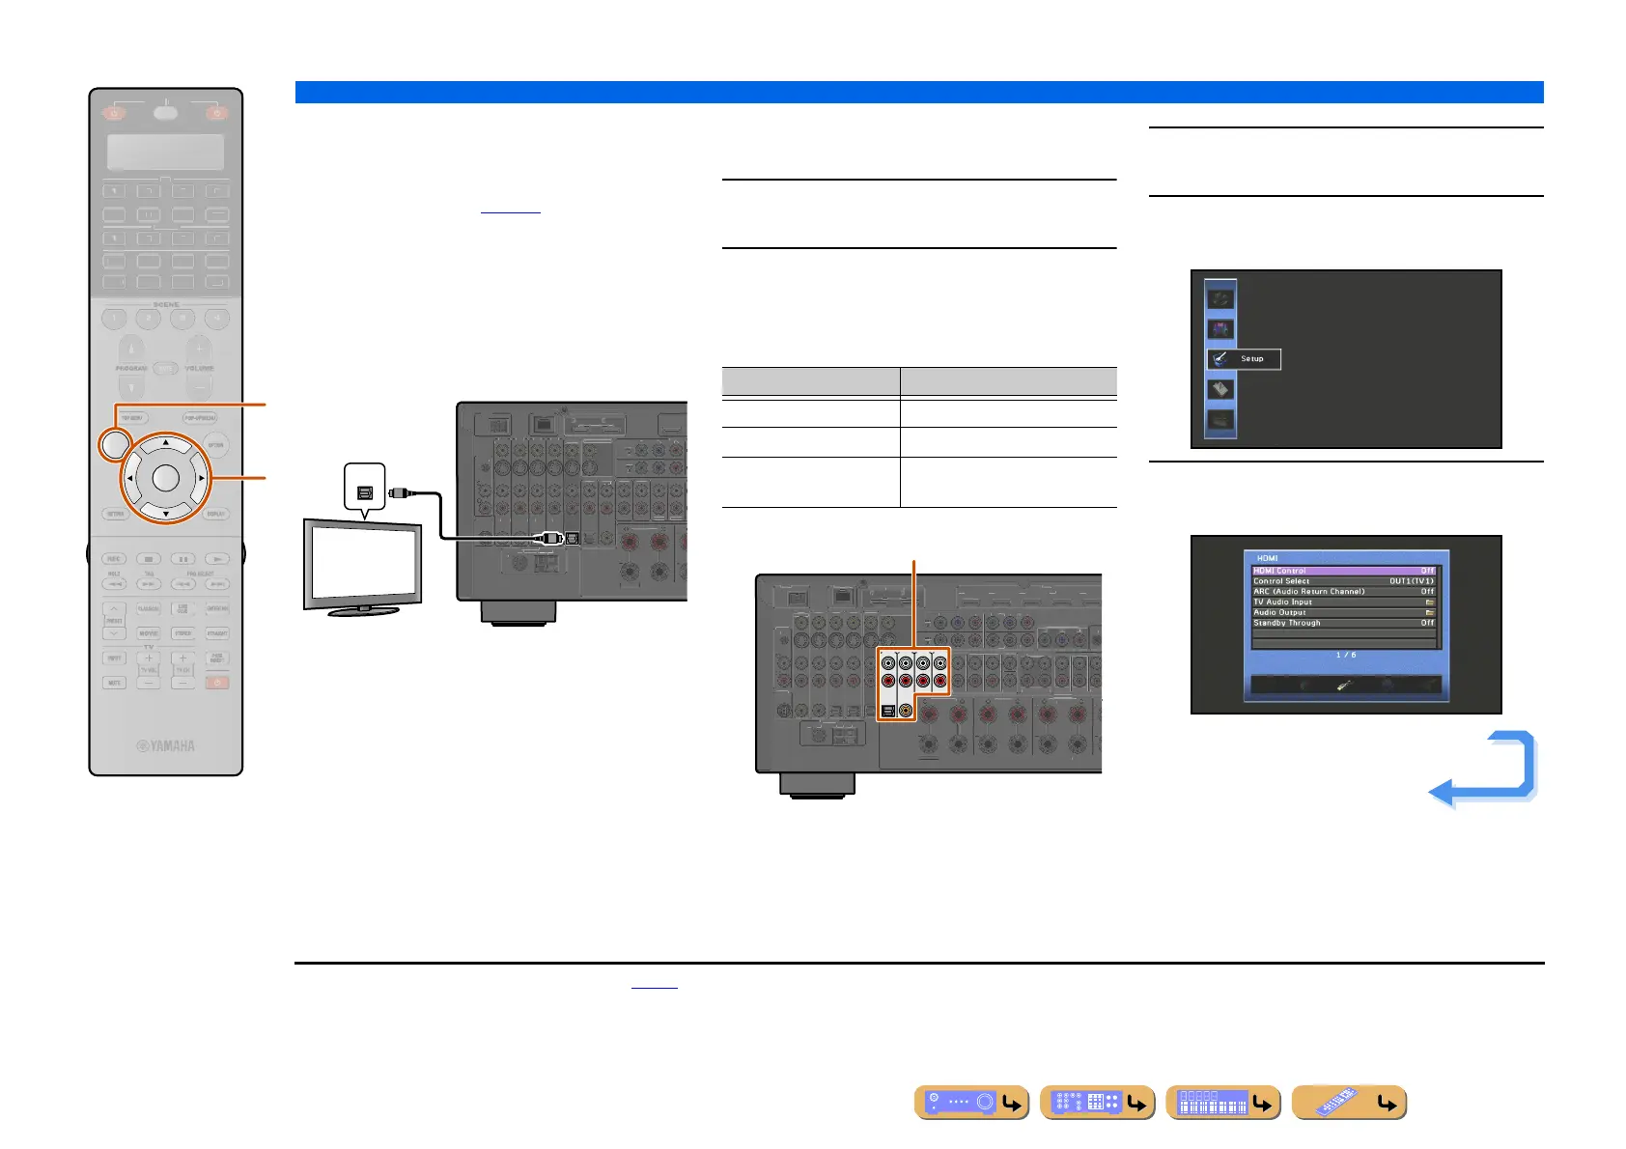Click the stop button on remote
The height and width of the screenshot is (1149, 1626).
coord(148,559)
